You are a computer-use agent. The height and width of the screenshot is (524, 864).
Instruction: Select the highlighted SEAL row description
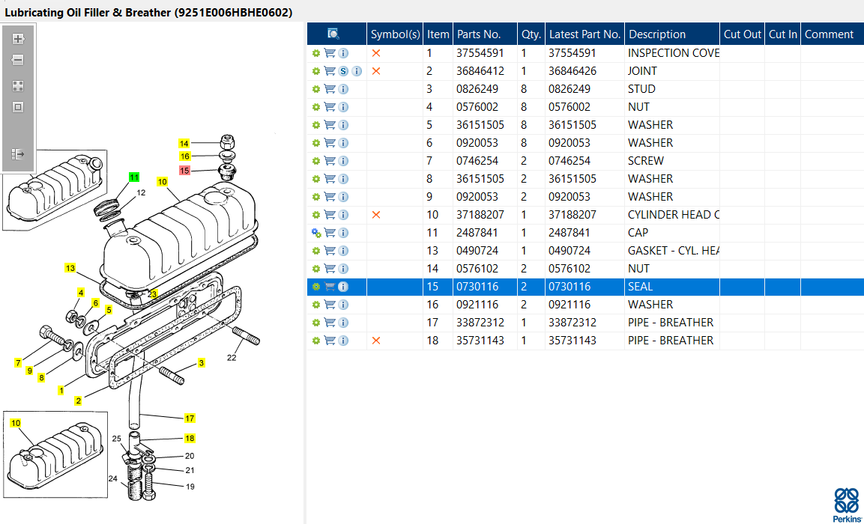(640, 287)
